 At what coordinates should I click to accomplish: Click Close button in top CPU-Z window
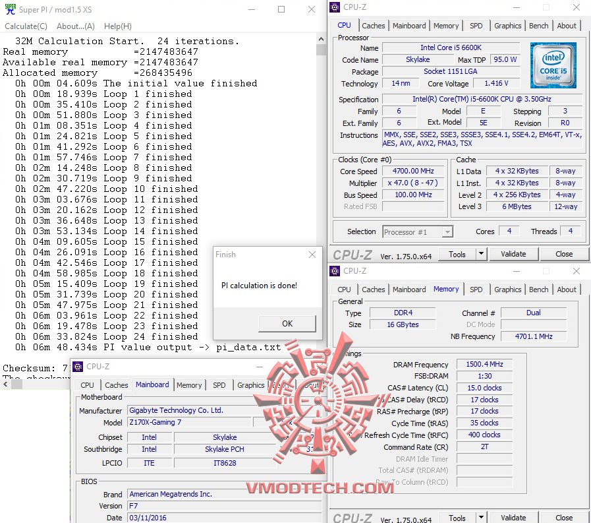click(x=564, y=255)
